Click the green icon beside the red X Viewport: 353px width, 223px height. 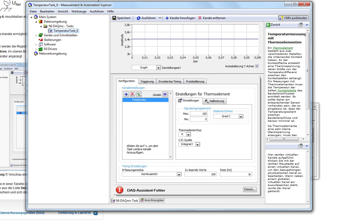point(139,94)
